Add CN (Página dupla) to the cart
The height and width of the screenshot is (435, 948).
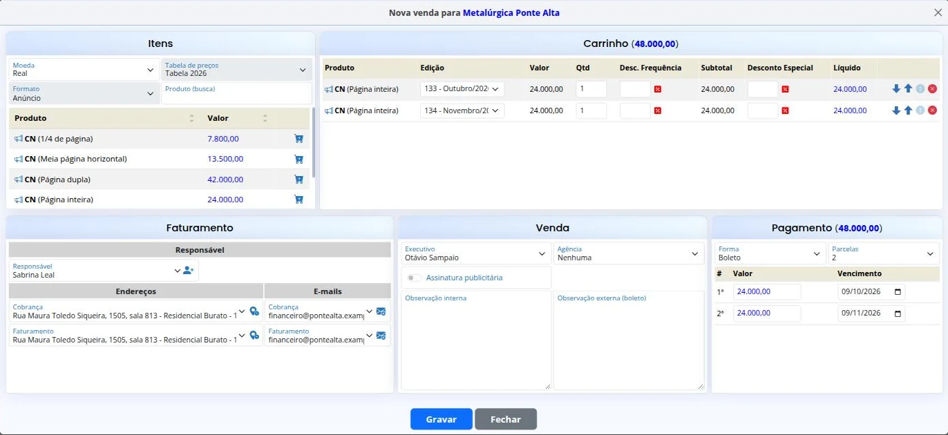pos(298,180)
